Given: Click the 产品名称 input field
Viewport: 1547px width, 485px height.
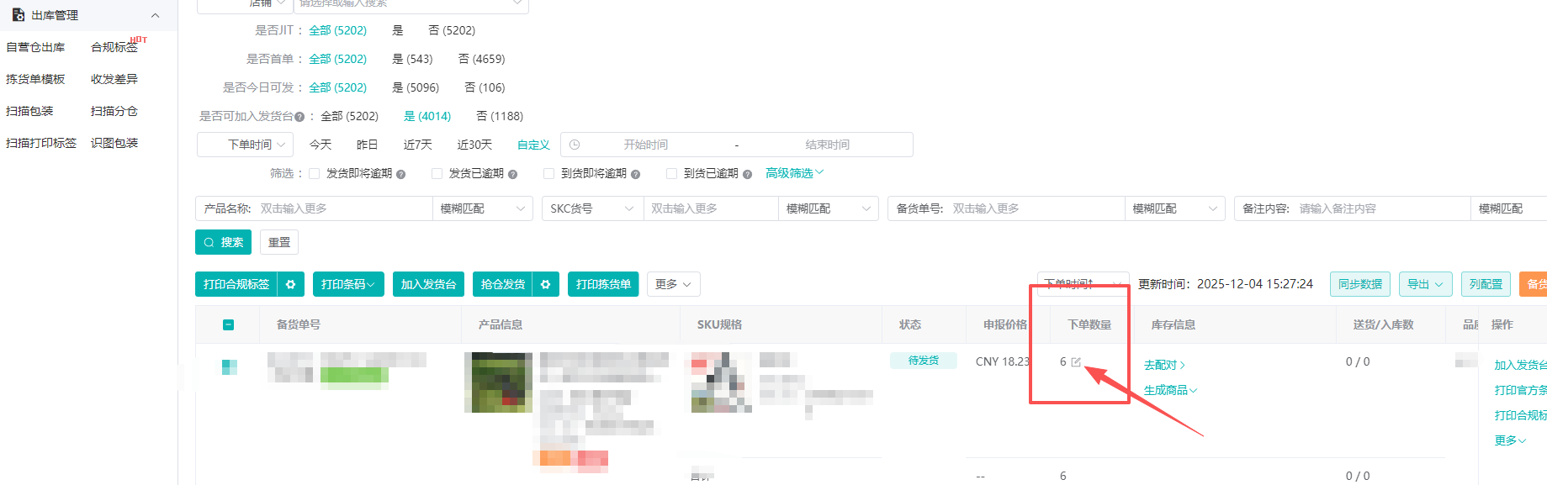Looking at the screenshot, I should click(x=343, y=208).
